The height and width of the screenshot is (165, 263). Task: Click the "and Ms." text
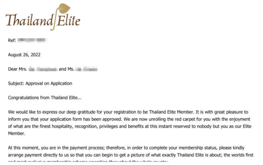coord(66,69)
